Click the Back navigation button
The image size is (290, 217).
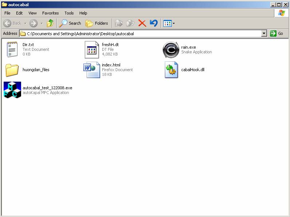pos(12,24)
